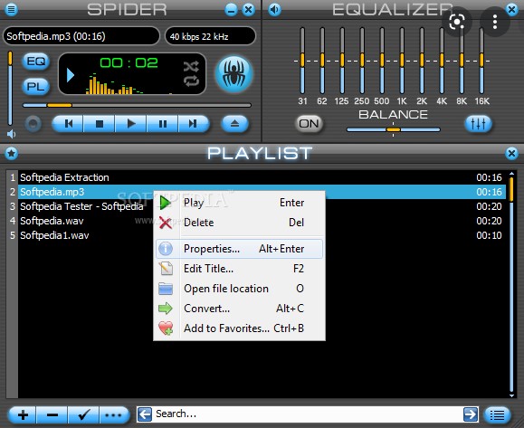Close the Playlist panel

coord(511,153)
